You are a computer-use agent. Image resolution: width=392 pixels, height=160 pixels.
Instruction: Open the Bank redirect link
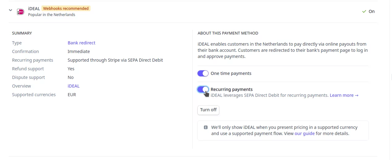82,43
